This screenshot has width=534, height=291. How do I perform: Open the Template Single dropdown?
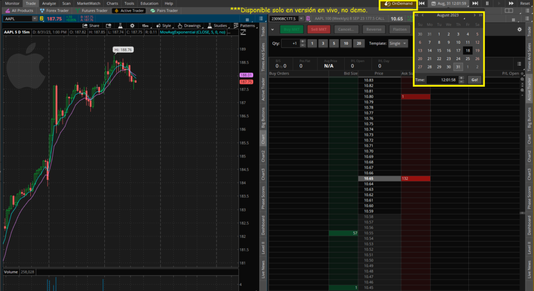(x=398, y=43)
